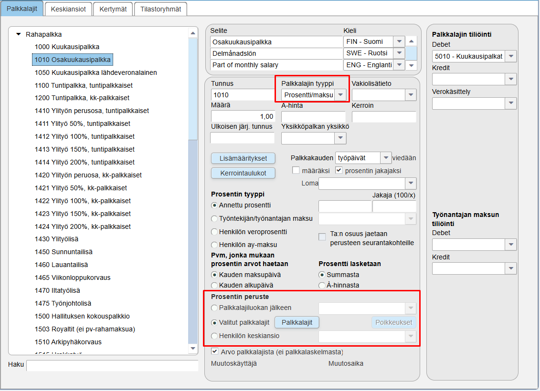The image size is (540, 391).
Task: Choose 1421 Ylityö 50%, kk-palkkaiset
Action: (81, 188)
